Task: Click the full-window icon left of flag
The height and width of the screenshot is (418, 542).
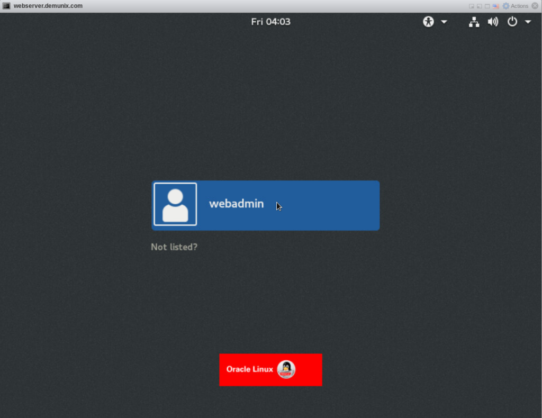Action: (x=487, y=6)
